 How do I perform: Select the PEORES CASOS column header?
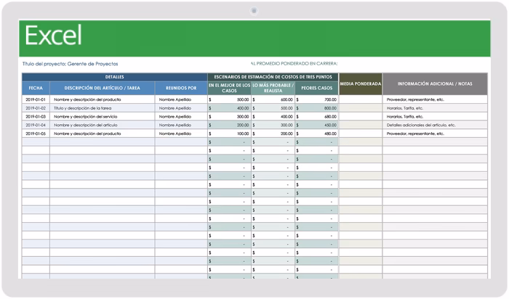316,88
